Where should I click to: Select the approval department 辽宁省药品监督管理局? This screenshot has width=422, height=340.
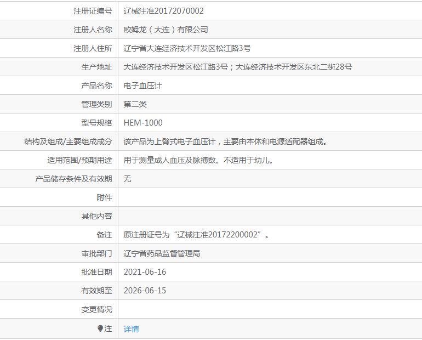point(162,253)
